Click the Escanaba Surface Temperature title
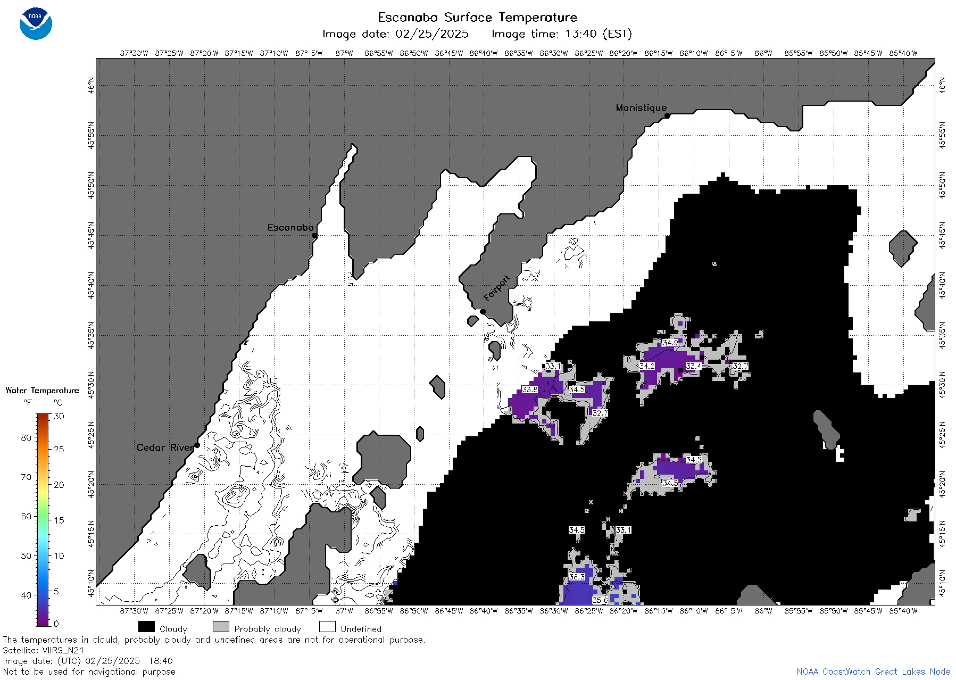Screen dimensions: 956x680 (x=477, y=18)
